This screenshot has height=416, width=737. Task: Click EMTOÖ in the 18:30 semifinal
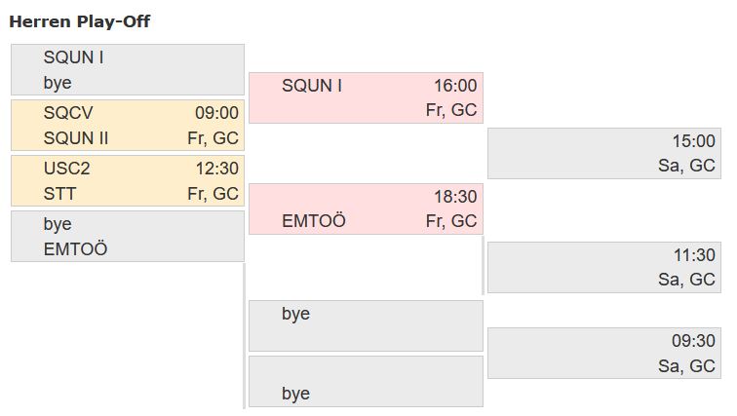pos(314,221)
